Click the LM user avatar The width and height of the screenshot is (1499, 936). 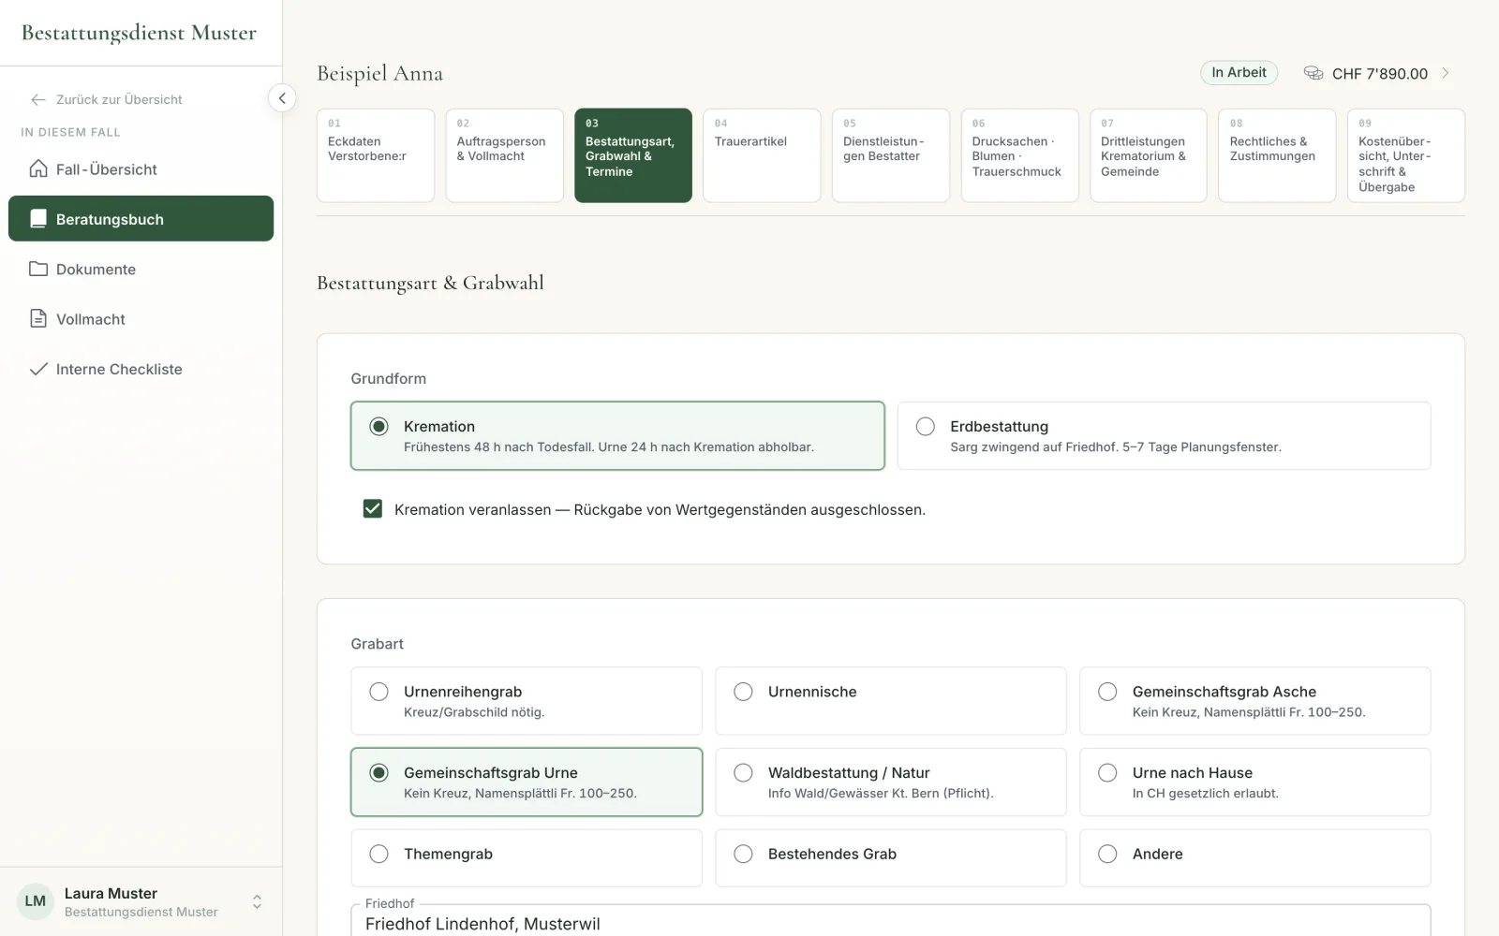point(36,901)
